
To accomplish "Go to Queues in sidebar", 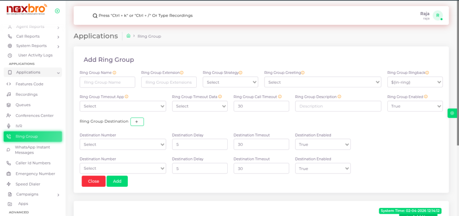I will coord(23,105).
